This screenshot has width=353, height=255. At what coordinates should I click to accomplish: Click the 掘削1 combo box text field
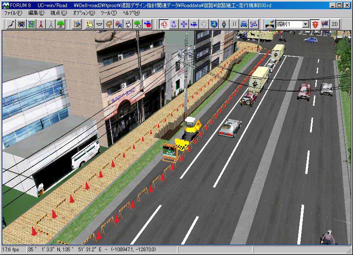289,24
